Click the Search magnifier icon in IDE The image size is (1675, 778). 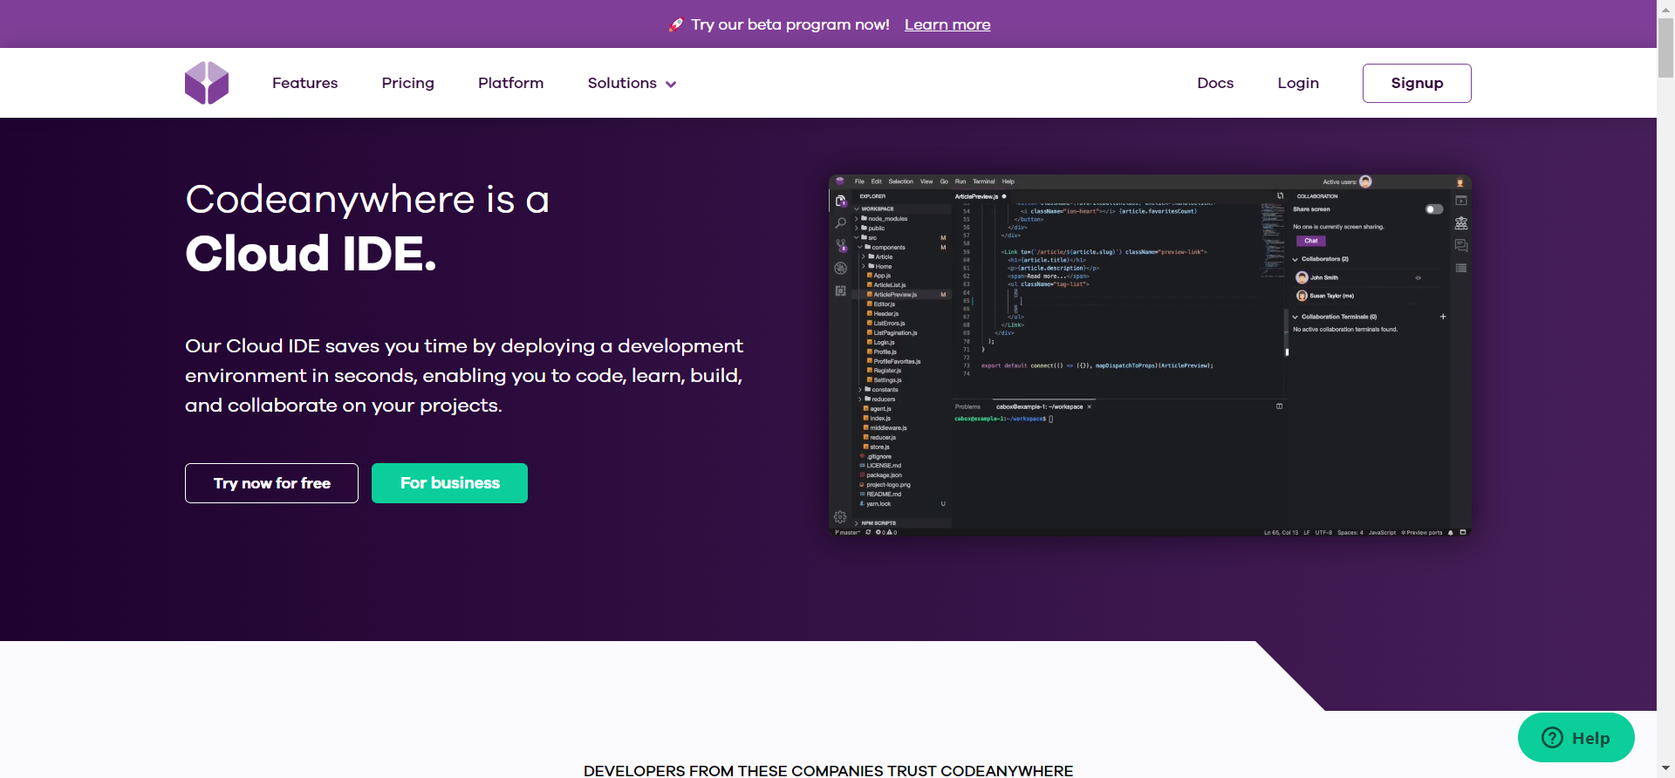pos(841,223)
